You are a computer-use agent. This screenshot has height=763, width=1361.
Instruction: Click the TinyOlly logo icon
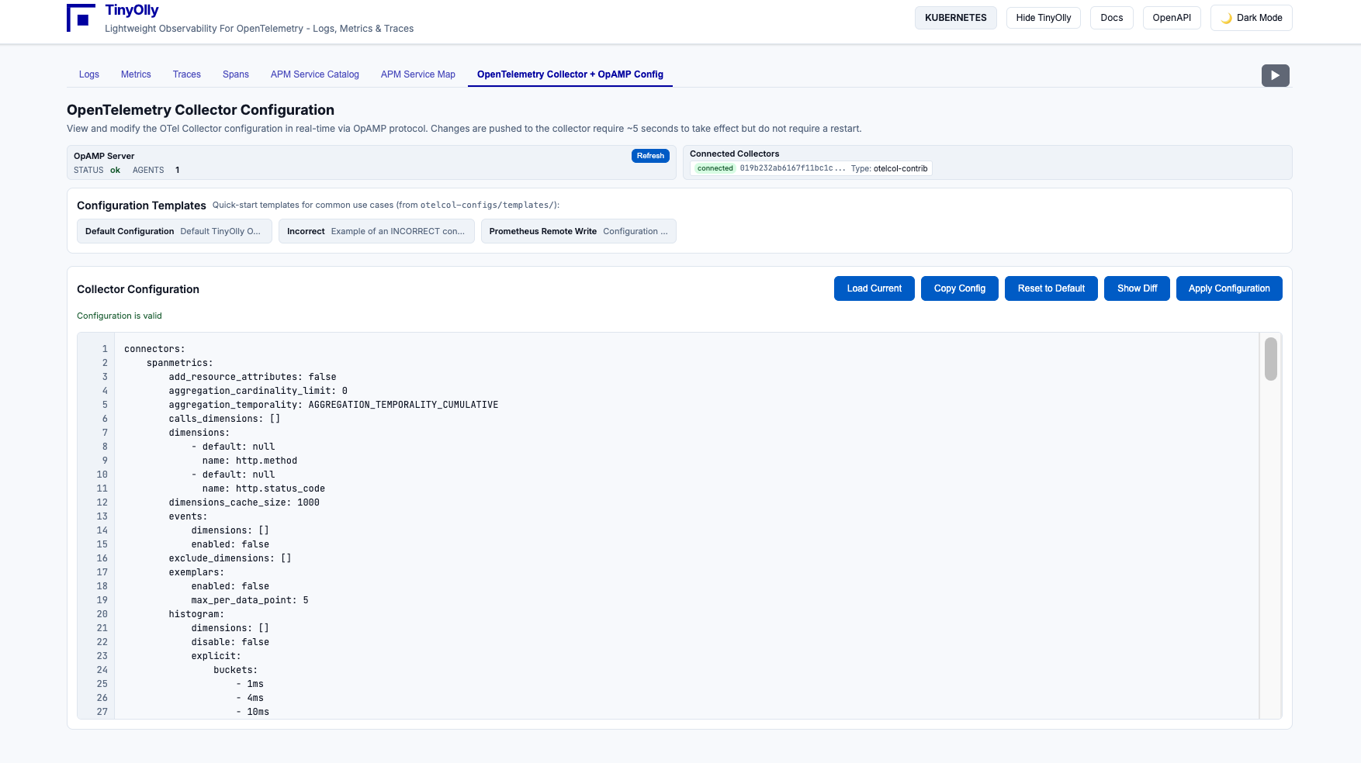click(x=81, y=18)
